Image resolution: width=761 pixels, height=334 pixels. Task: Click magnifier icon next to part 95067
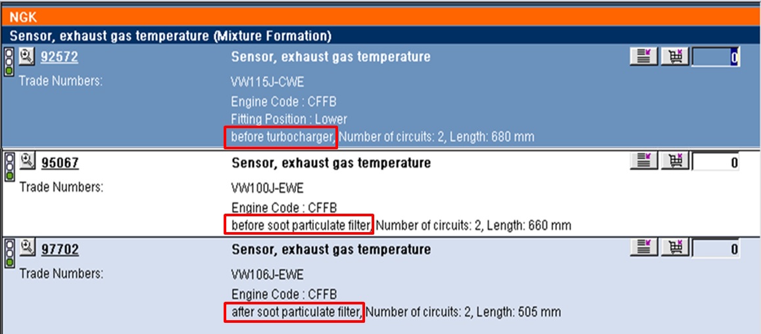pyautogui.click(x=27, y=160)
